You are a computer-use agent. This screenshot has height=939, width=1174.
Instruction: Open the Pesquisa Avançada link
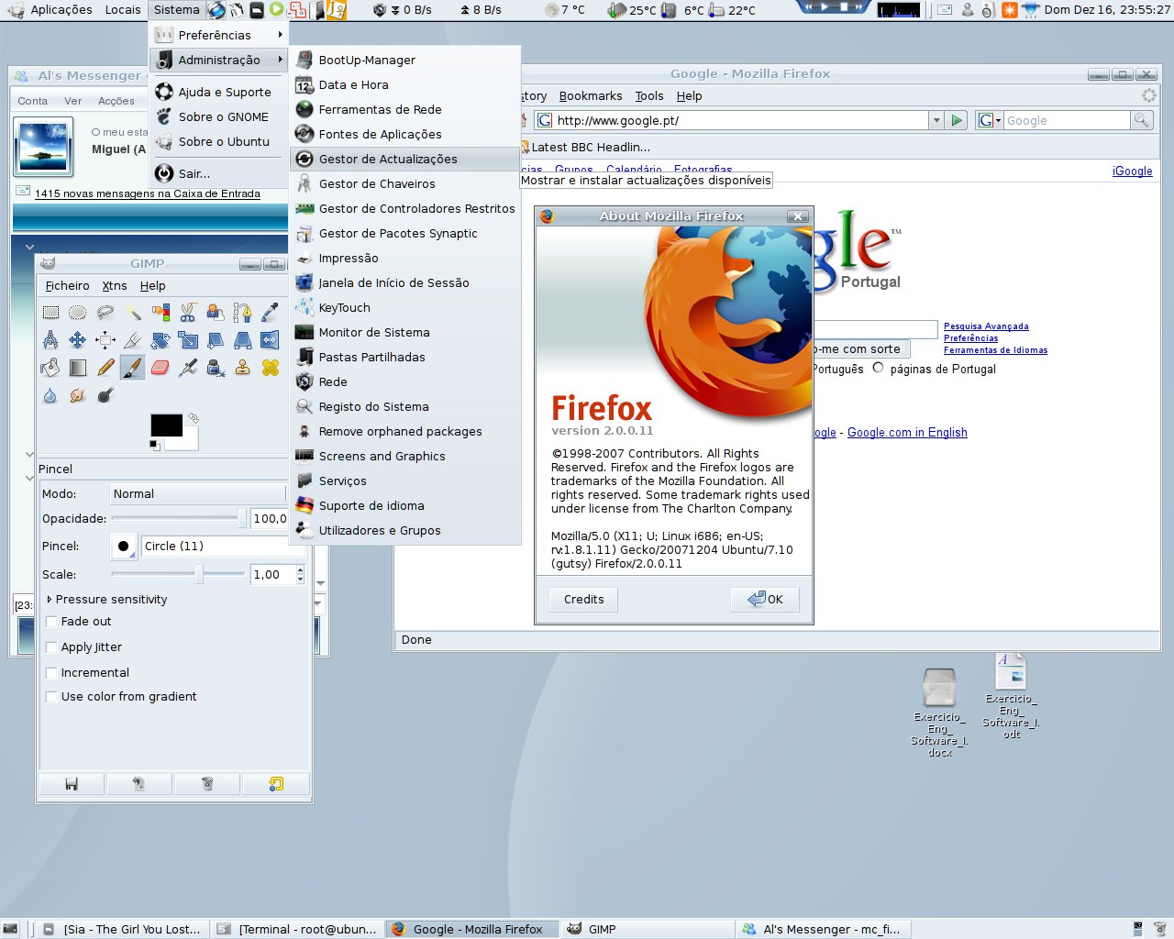(986, 326)
